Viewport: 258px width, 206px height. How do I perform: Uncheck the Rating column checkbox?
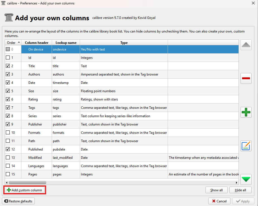[8, 99]
